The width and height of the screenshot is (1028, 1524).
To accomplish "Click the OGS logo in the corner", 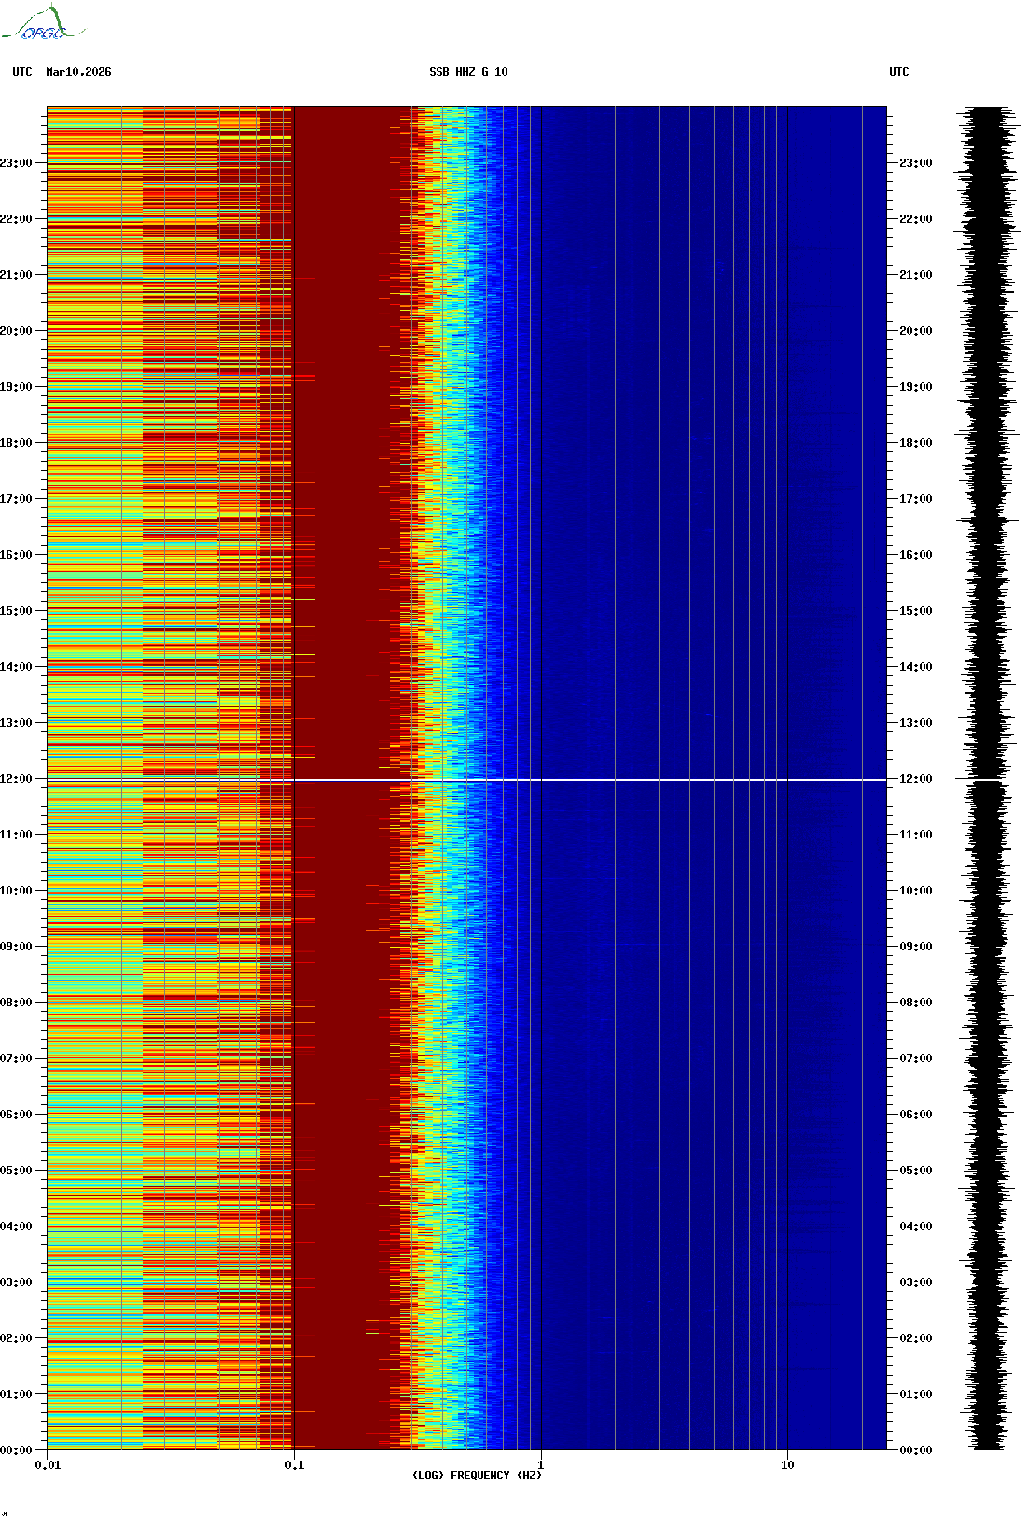I will [43, 24].
